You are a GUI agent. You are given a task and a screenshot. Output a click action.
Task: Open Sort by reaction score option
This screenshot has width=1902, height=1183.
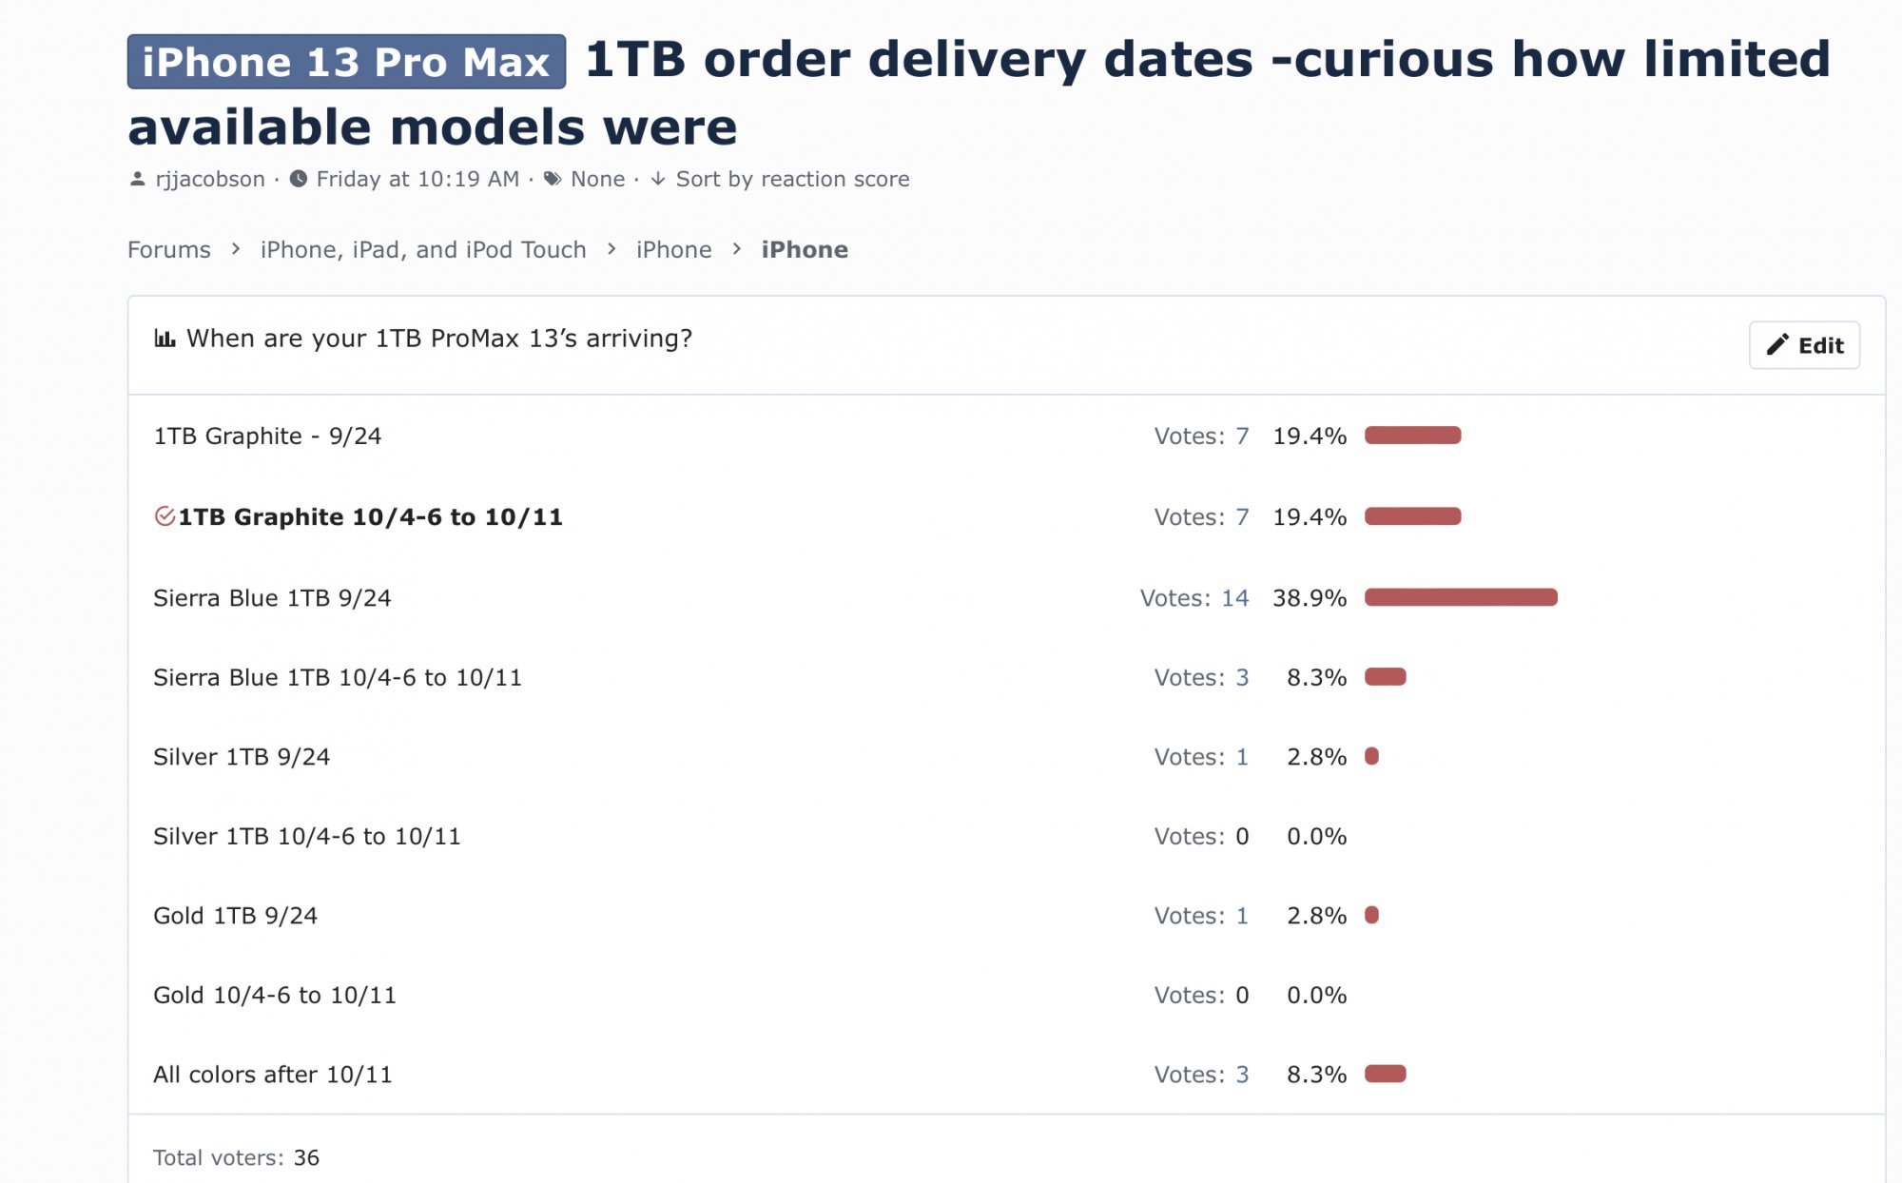pos(792,179)
